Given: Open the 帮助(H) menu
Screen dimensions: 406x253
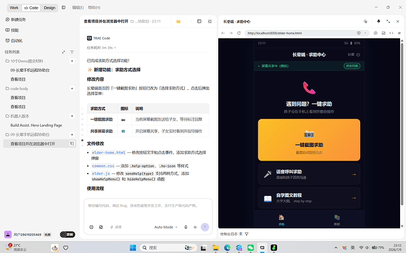Looking at the screenshot, I should click(94, 8).
